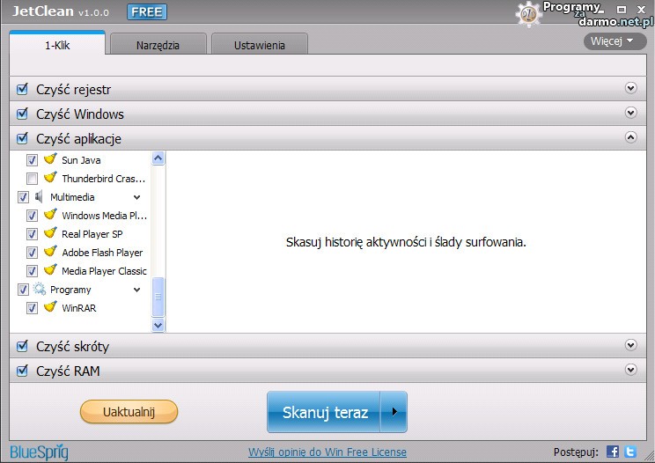Viewport: 655px width, 463px height.
Task: Expand the Czyść Windows section
Action: (630, 113)
